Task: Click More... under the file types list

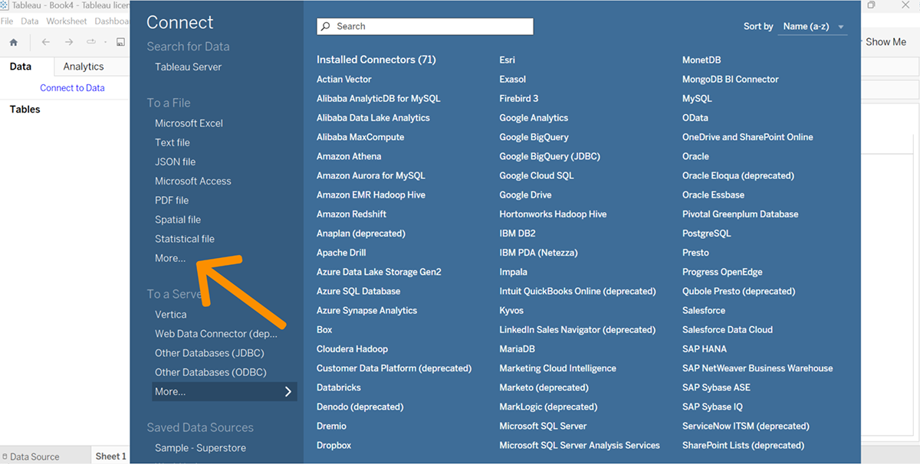Action: [170, 258]
